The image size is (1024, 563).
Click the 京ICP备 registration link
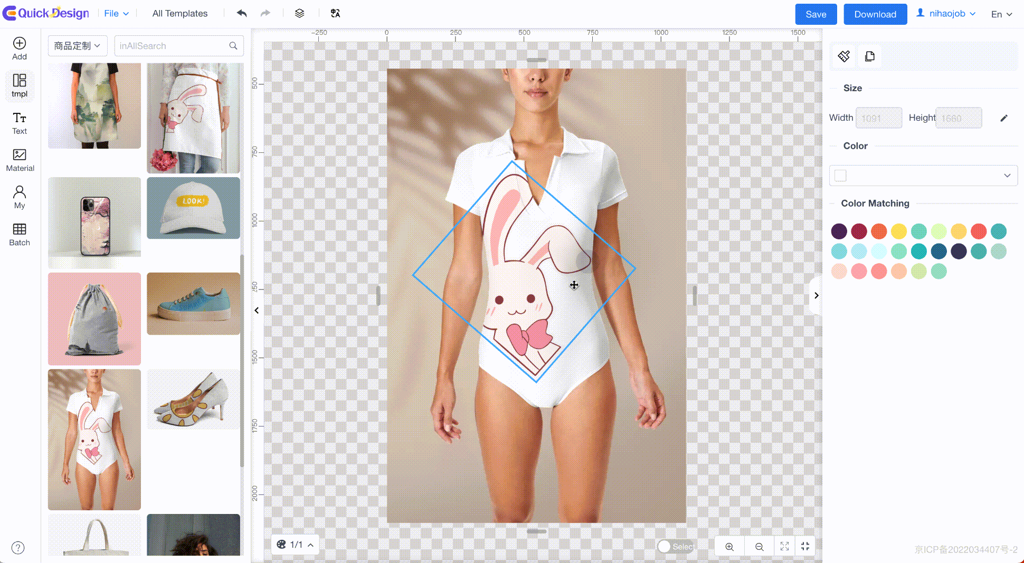click(x=965, y=549)
